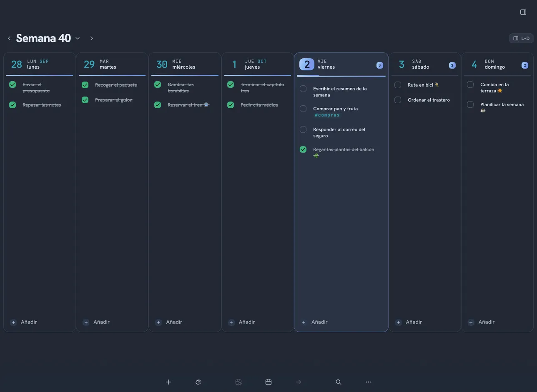This screenshot has width=537, height=392.
Task: Click the strikethrough S icon in bottom toolbar
Action: pyautogui.click(x=198, y=382)
